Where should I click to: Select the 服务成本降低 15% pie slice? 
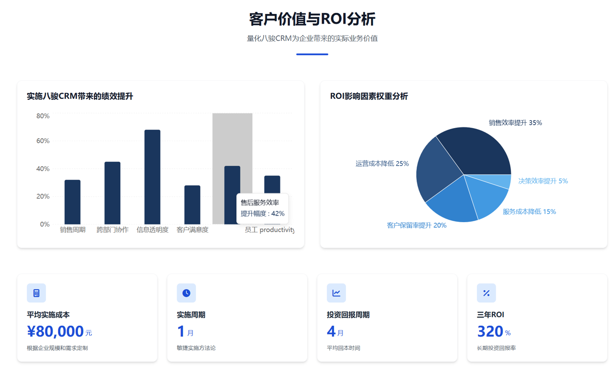488,198
